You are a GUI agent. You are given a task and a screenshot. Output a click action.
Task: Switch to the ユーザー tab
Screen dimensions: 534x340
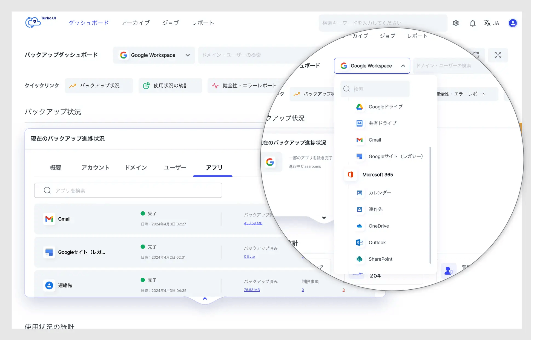(x=175, y=168)
